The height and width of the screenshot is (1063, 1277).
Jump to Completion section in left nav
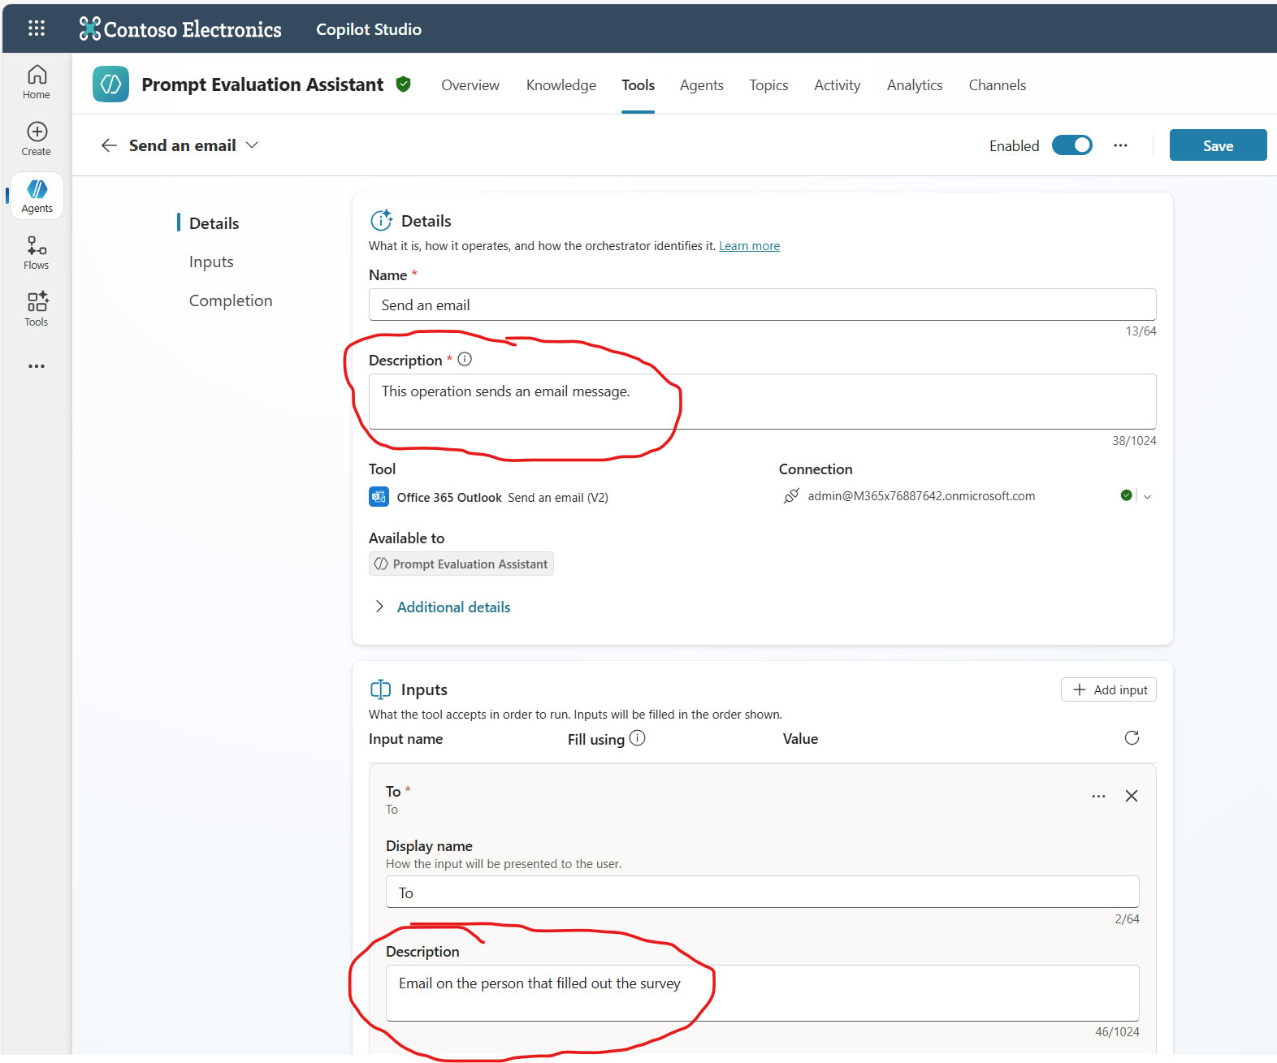click(x=231, y=300)
